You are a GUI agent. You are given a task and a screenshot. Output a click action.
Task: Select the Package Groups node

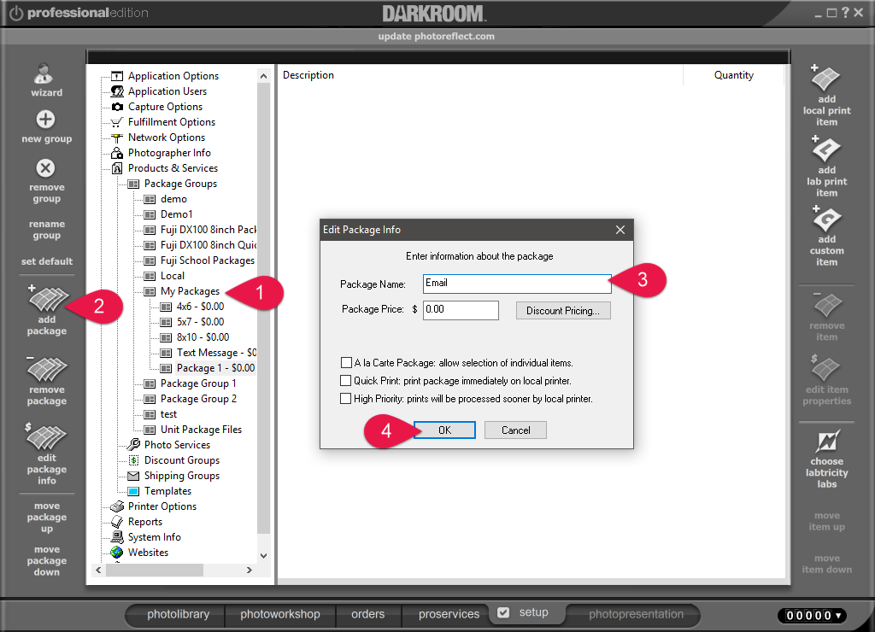click(180, 184)
